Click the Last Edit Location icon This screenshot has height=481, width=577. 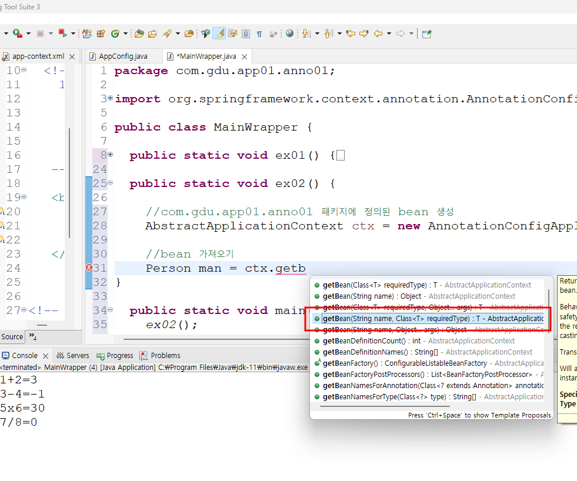[x=351, y=34]
